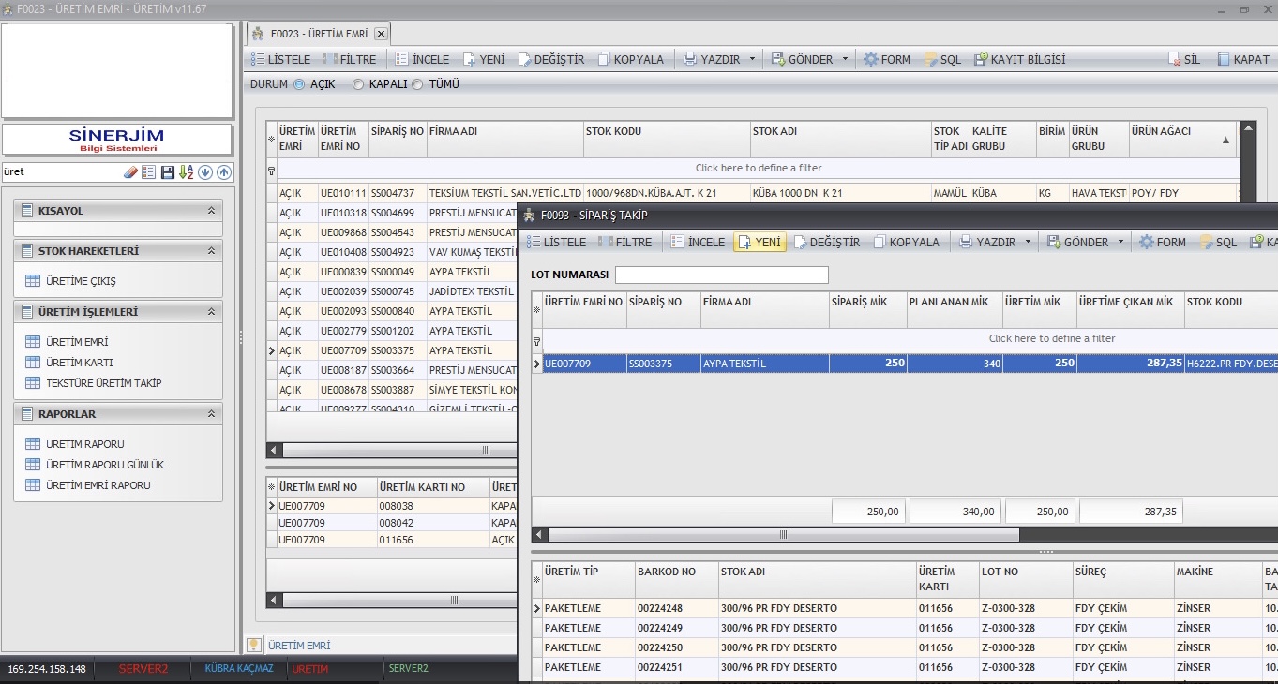Click İNCELE in SİPARİŞ TAKİP toolbar
The image size is (1278, 684).
[698, 242]
